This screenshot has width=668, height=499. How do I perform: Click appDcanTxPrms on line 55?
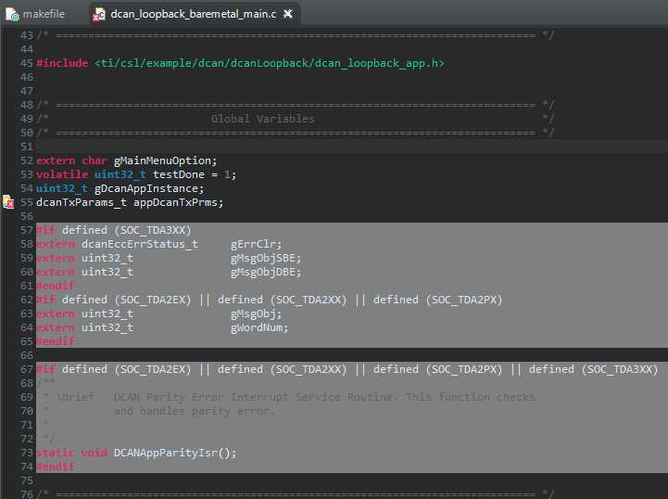(x=175, y=202)
